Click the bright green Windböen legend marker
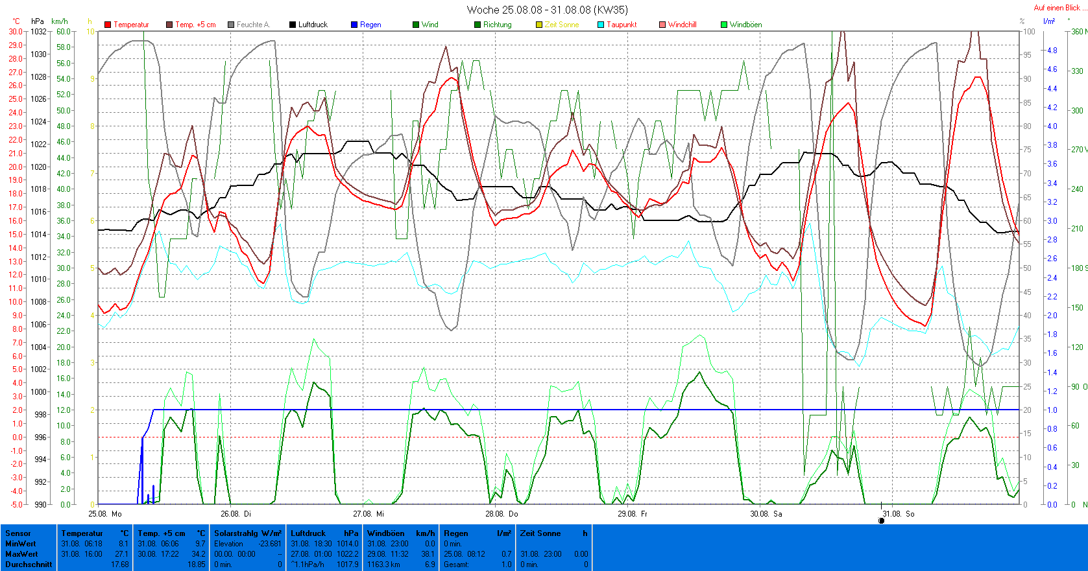 [x=724, y=25]
